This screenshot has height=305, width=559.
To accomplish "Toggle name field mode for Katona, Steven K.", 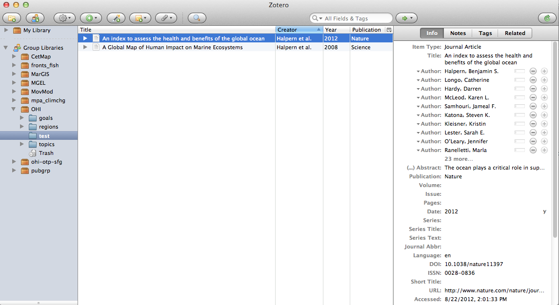I will 520,115.
